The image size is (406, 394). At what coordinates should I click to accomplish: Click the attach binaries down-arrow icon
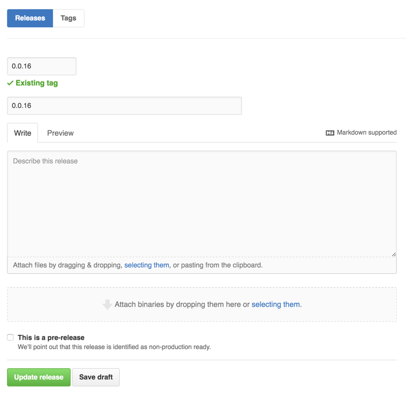107,304
